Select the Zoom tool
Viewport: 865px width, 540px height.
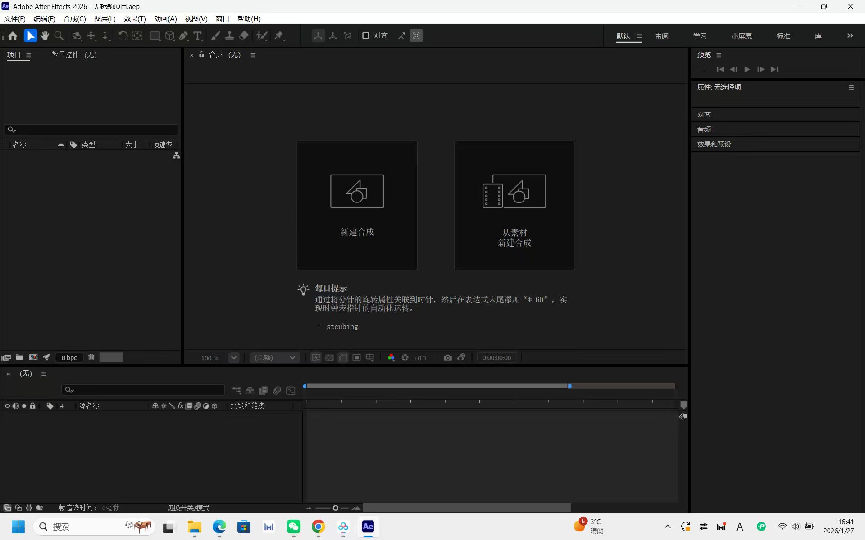click(x=59, y=36)
